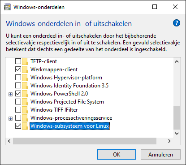Confirm changes with the OK button
186x165 pixels.
(x=117, y=155)
